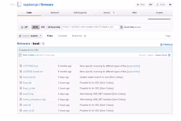Select the HTTP clone protocol
The width and height of the screenshot is (181, 121).
click(36, 27)
